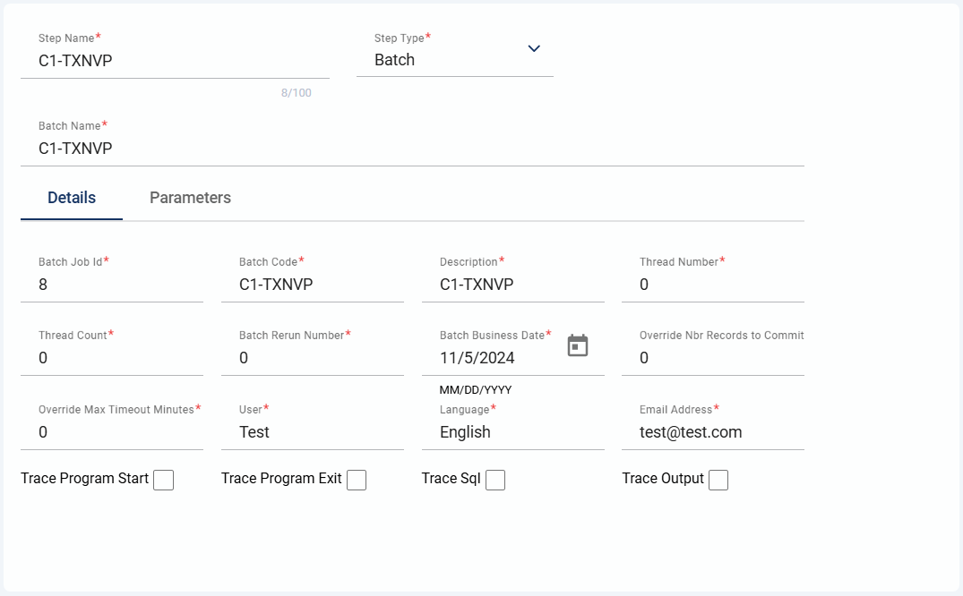Viewport: 963px width, 596px height.
Task: Enable Trace Program Start checkbox
Action: 163,481
